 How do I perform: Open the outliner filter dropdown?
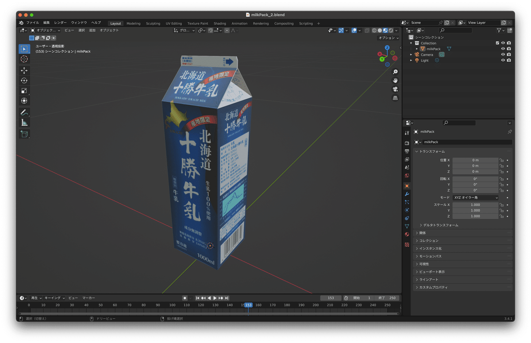tap(500, 30)
